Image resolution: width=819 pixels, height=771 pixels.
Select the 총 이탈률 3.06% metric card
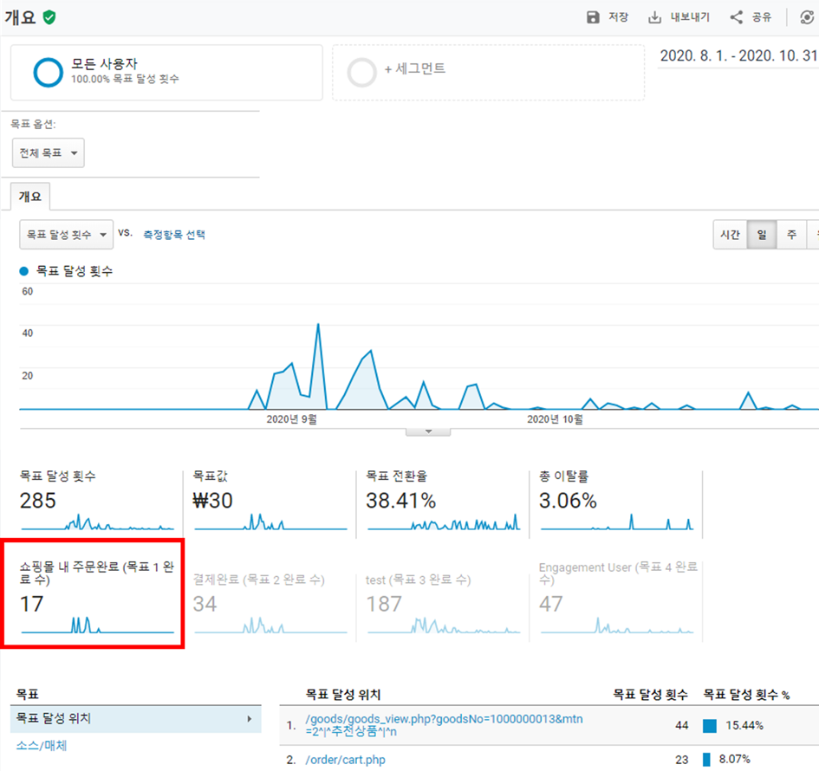pyautogui.click(x=616, y=500)
